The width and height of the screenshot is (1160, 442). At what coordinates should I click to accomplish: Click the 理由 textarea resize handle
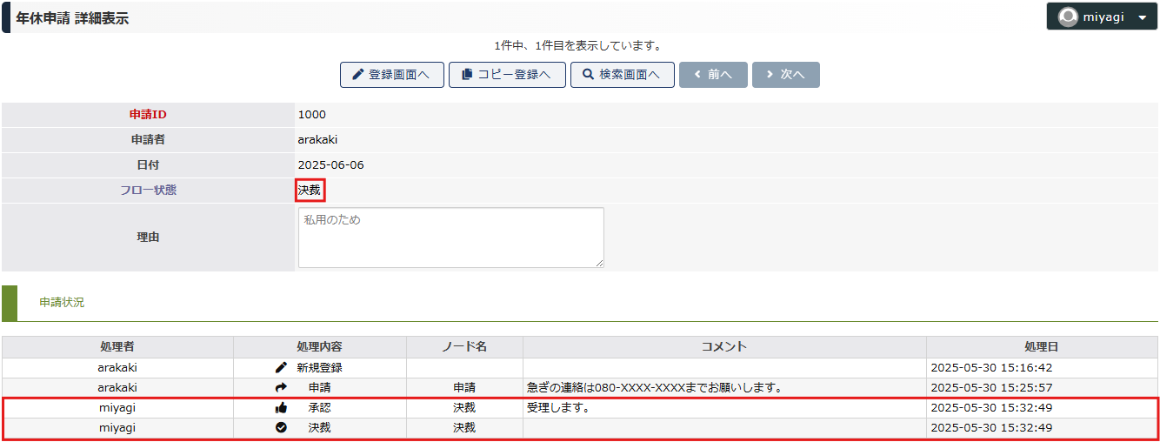(598, 263)
